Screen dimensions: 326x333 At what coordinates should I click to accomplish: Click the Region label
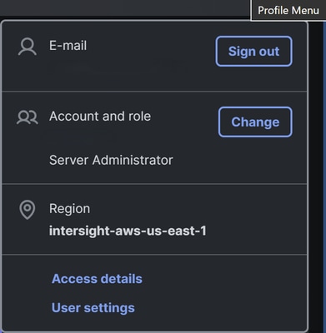pyautogui.click(x=69, y=209)
